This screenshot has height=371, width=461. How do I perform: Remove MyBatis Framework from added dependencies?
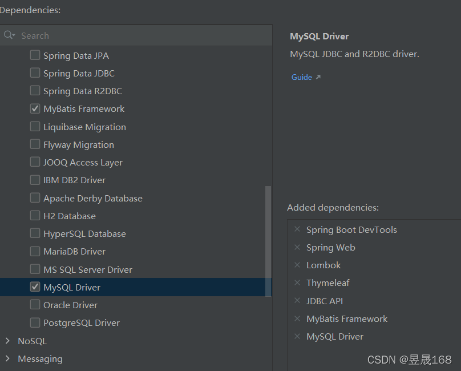point(297,318)
